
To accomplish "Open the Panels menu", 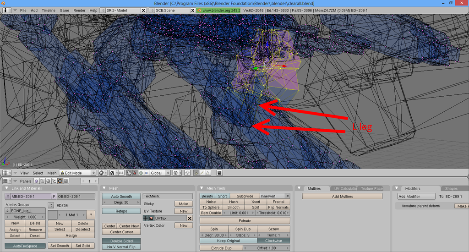I will click(26, 181).
